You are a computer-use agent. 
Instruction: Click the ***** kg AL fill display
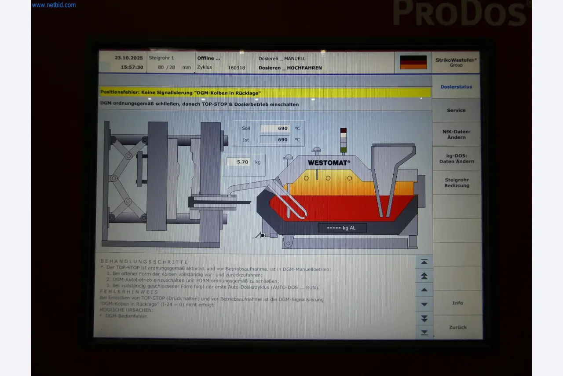342,228
